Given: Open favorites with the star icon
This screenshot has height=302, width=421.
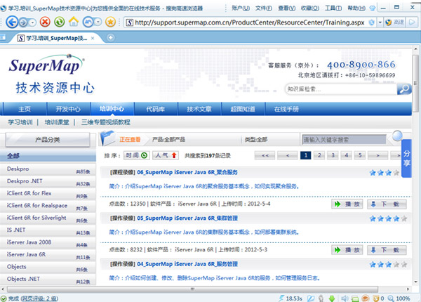Looking at the screenshot, I should tap(110, 22).
